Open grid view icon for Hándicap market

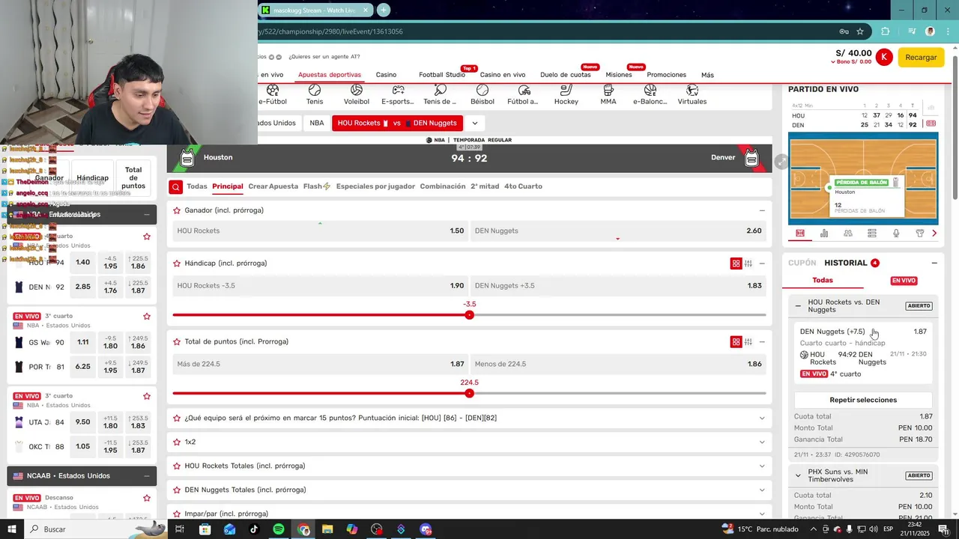[736, 264]
